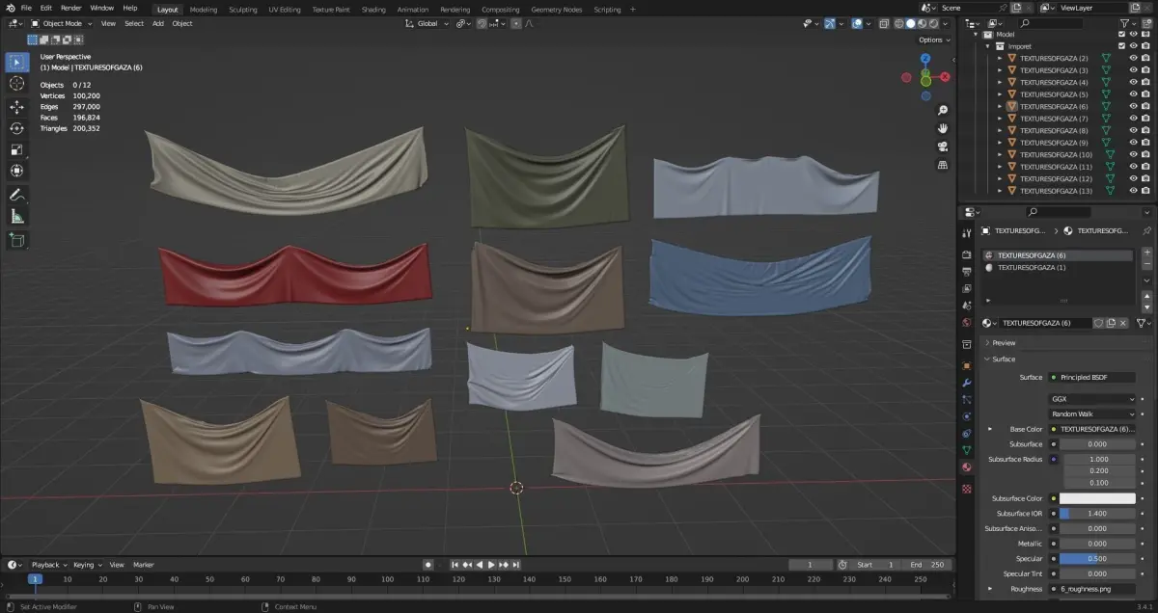Switch to the Sculpting workspace tab
Screen dimensions: 1158x613
point(242,9)
